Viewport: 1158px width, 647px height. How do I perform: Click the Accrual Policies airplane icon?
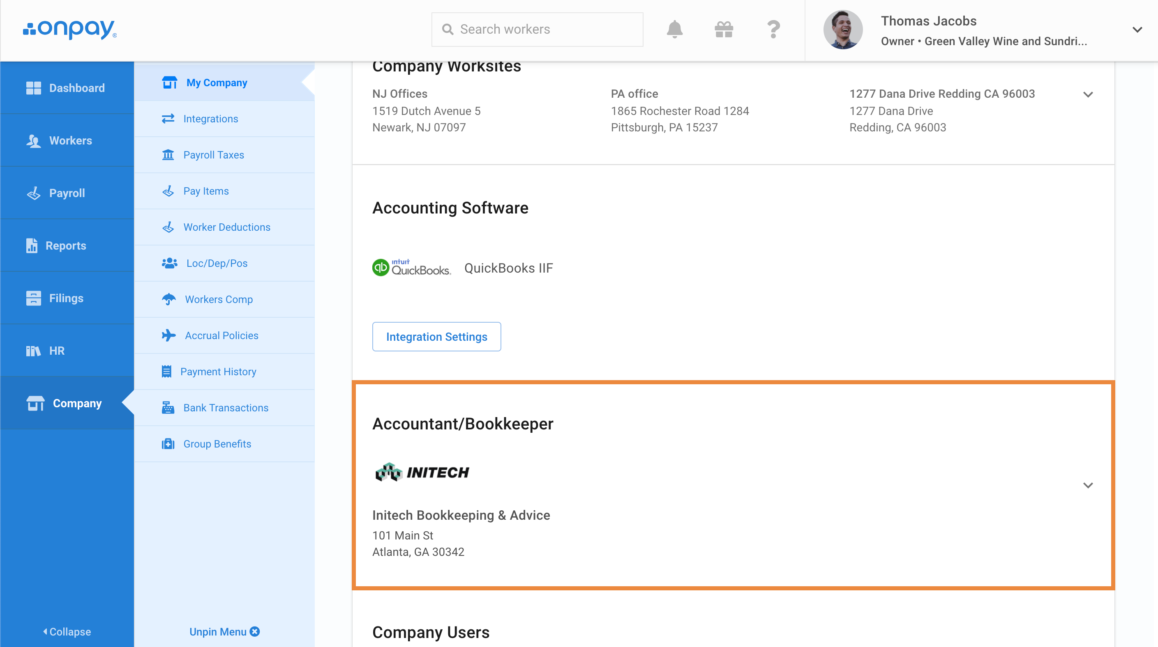[168, 335]
